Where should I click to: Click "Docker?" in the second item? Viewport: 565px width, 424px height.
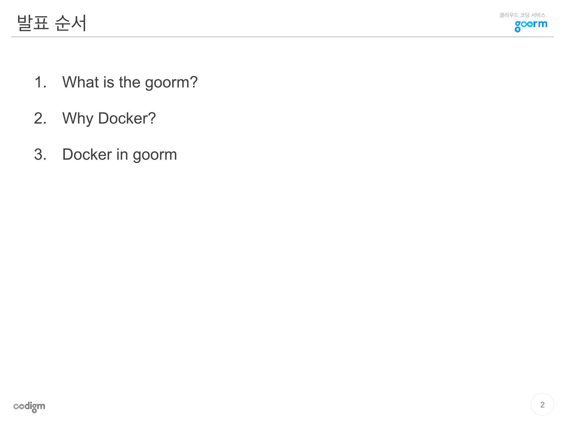click(127, 118)
